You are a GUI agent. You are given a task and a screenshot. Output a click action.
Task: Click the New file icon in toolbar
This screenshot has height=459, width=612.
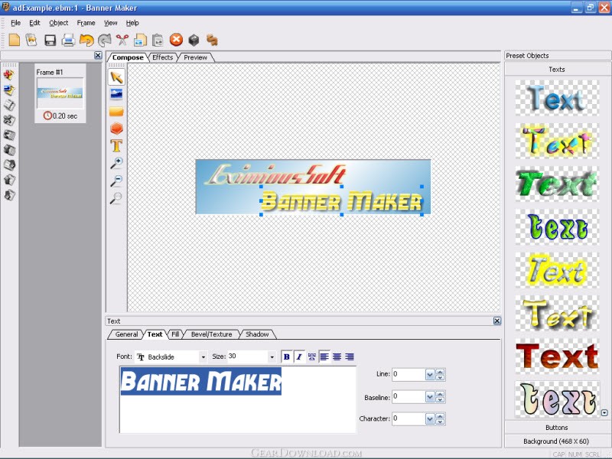[x=14, y=40]
